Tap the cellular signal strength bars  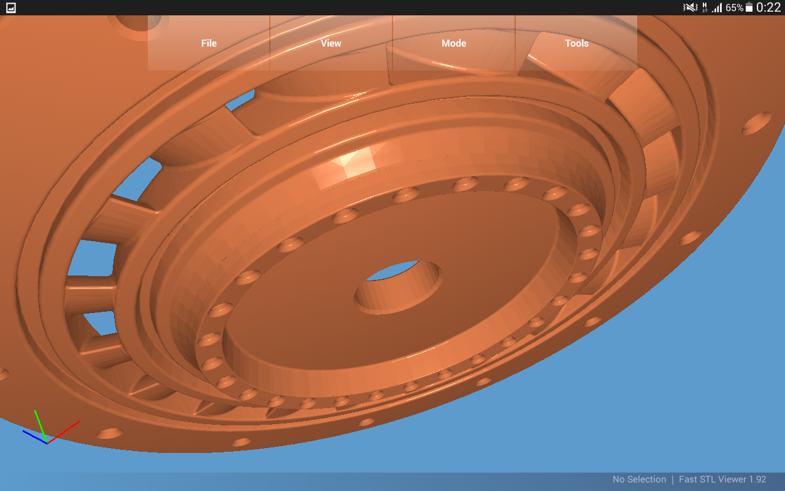[717, 7]
